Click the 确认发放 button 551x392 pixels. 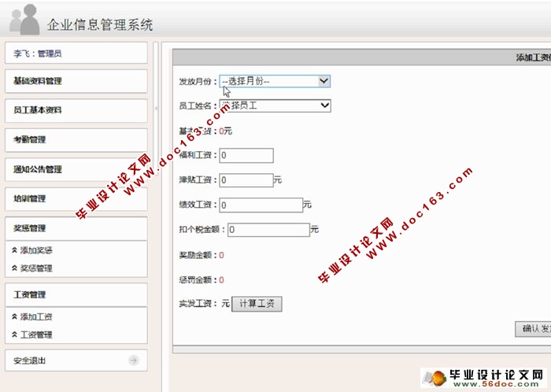coord(533,329)
